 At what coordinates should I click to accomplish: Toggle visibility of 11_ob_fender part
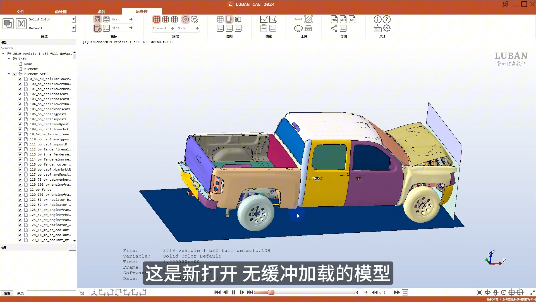(20, 190)
